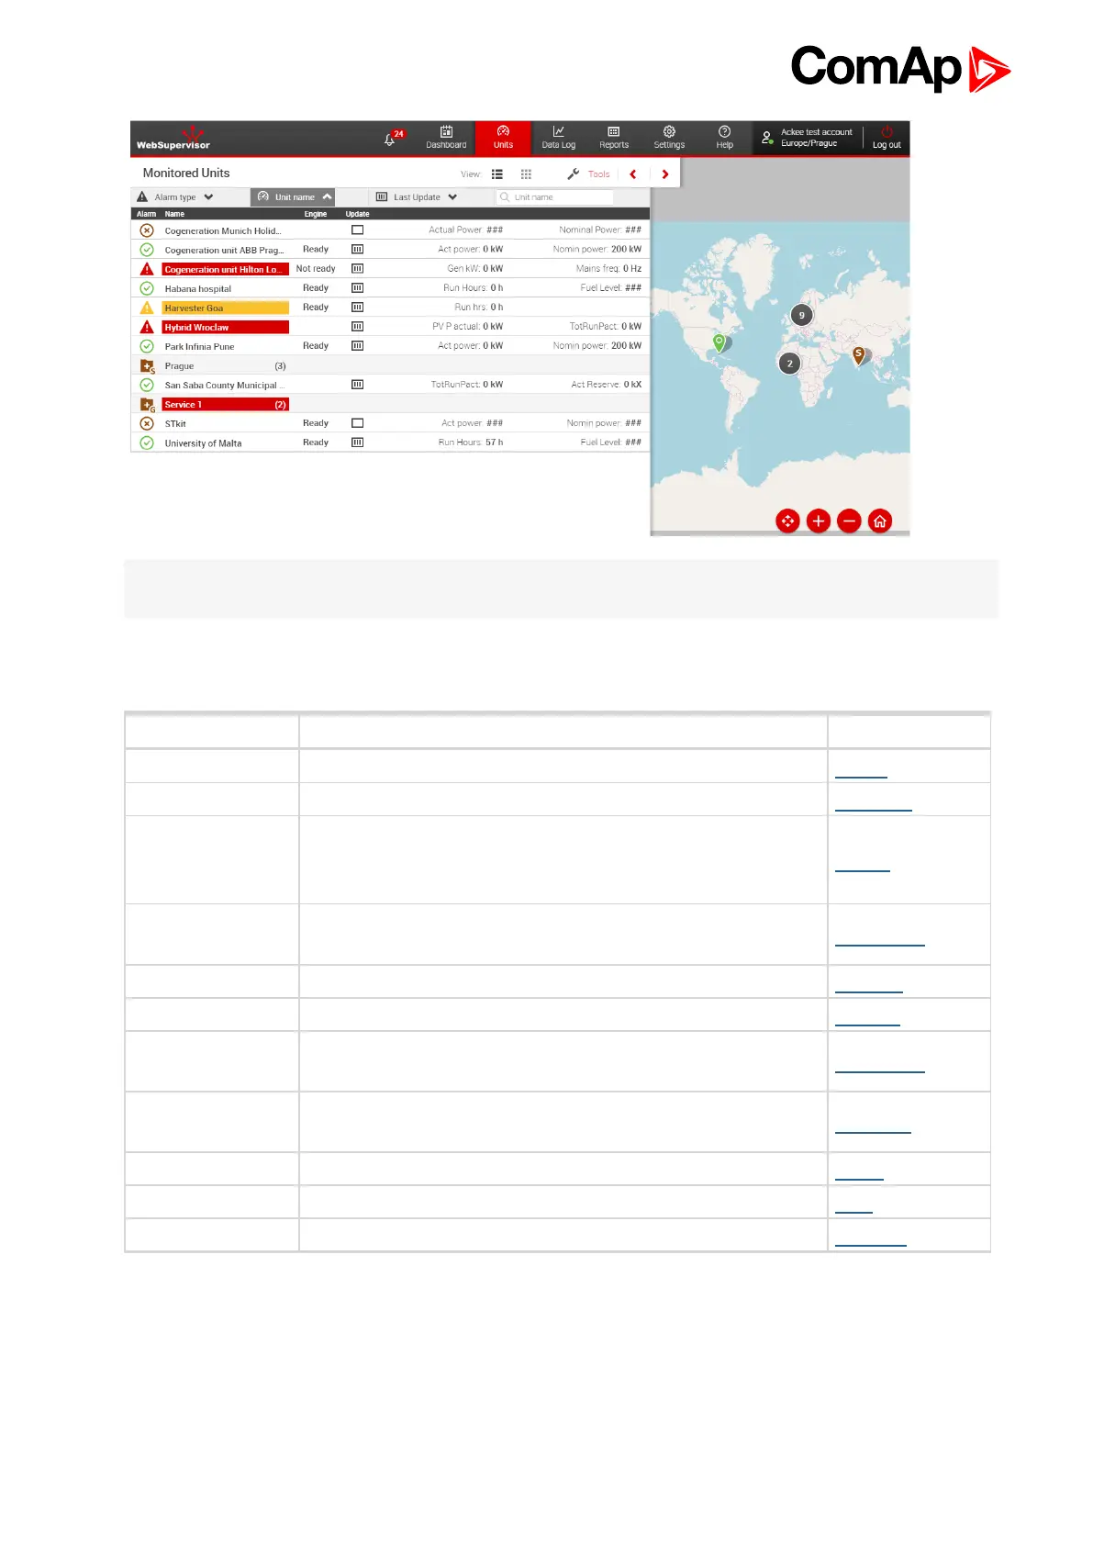Focus the Unit name search field
This screenshot has height=1546, width=1093.
tap(554, 197)
